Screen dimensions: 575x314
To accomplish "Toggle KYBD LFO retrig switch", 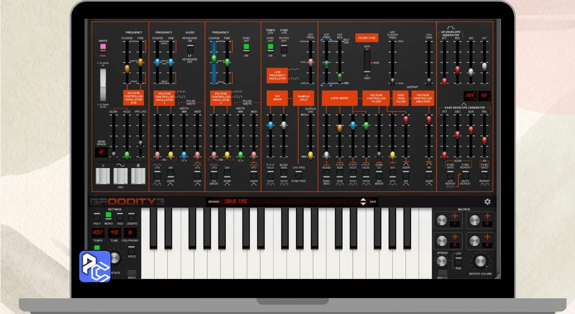I will [284, 48].
